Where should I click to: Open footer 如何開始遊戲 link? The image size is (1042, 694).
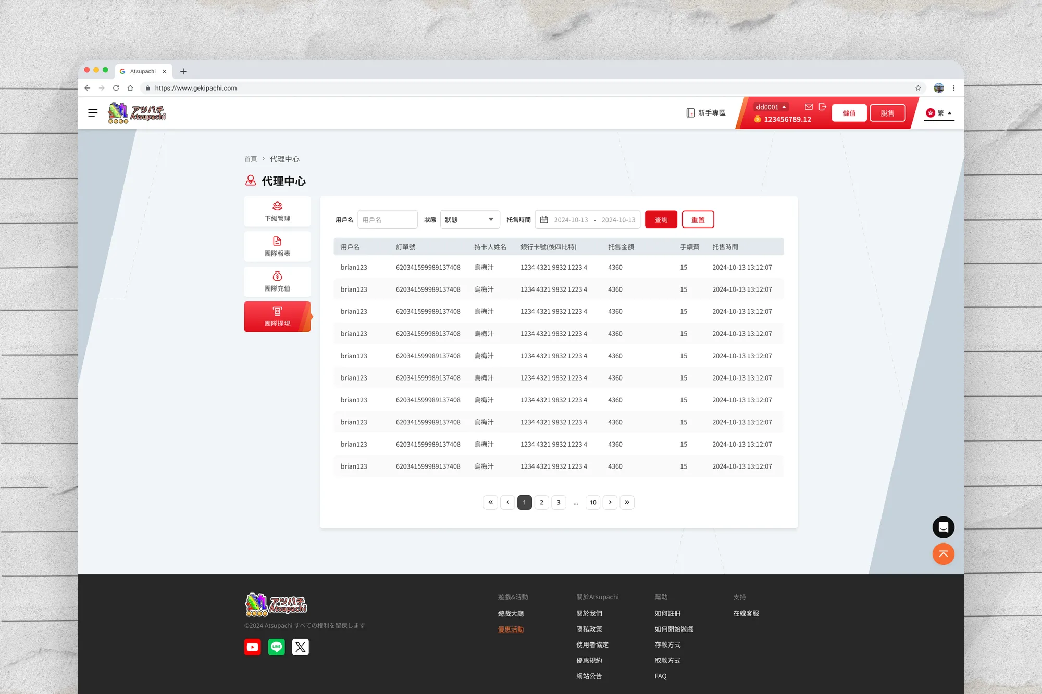click(674, 629)
